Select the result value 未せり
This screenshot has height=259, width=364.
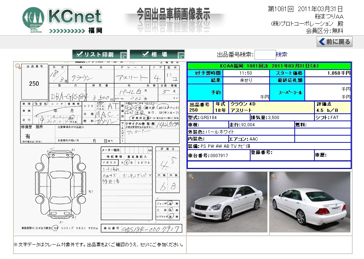[246, 80]
